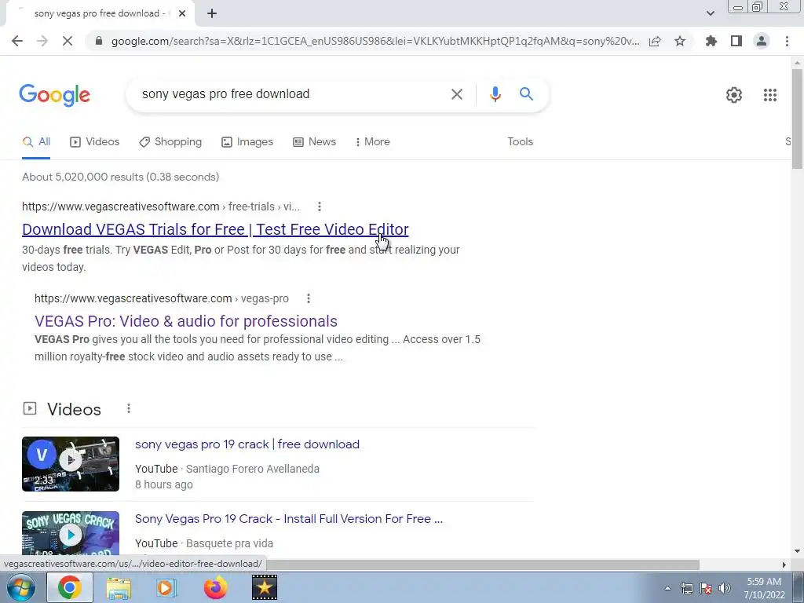Open the taskbar clock 5:59 AM
This screenshot has width=804, height=603.
pyautogui.click(x=764, y=588)
